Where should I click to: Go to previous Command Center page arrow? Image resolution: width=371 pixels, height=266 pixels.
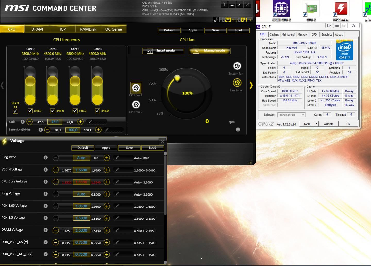point(2,85)
